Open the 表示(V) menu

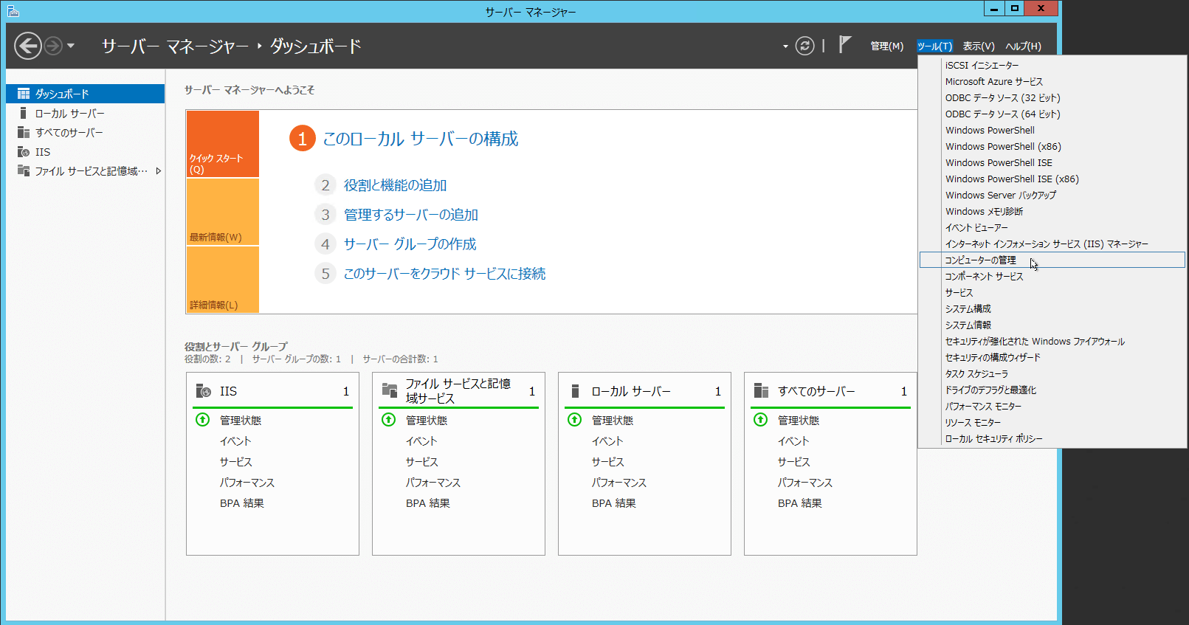point(979,46)
